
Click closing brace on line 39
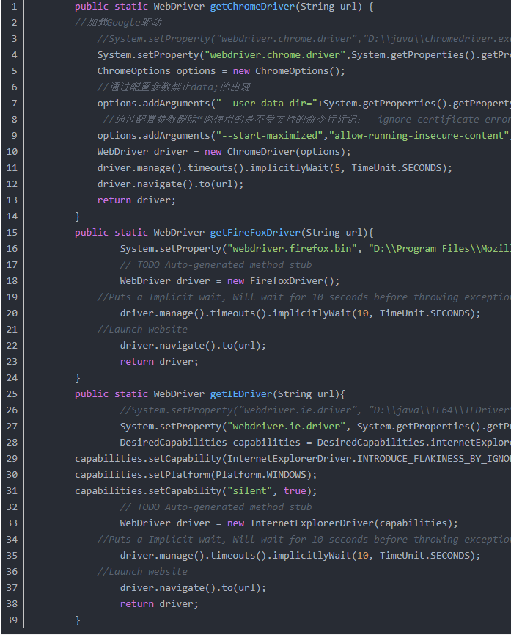(77, 620)
